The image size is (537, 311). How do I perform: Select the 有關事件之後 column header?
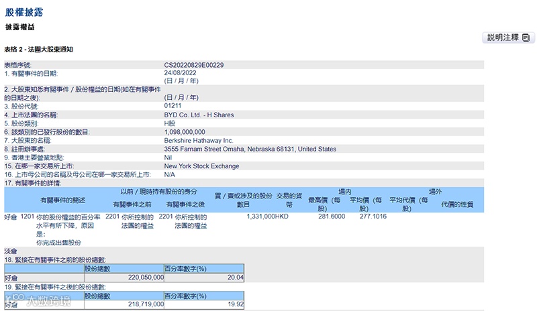[x=185, y=204]
